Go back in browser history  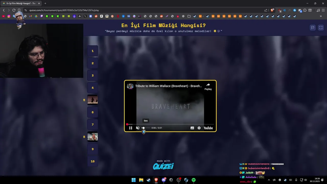click(4, 10)
